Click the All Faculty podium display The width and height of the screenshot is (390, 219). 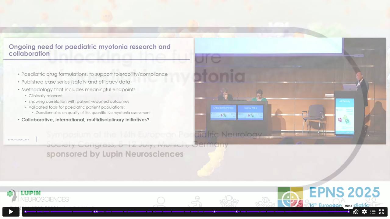coord(345,116)
